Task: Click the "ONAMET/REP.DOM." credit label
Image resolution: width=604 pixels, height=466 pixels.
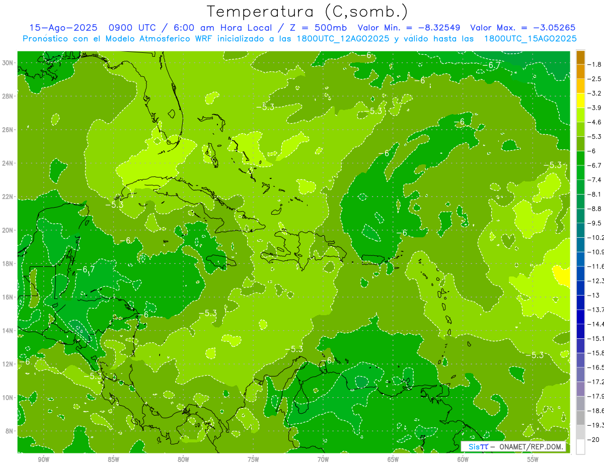Action: pos(531,447)
